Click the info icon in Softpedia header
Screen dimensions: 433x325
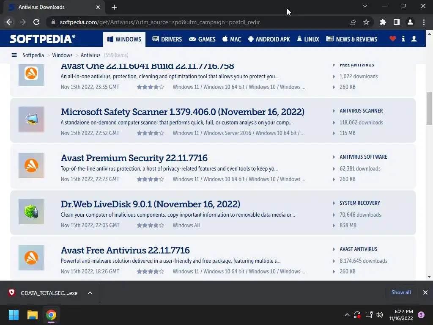pos(403,39)
